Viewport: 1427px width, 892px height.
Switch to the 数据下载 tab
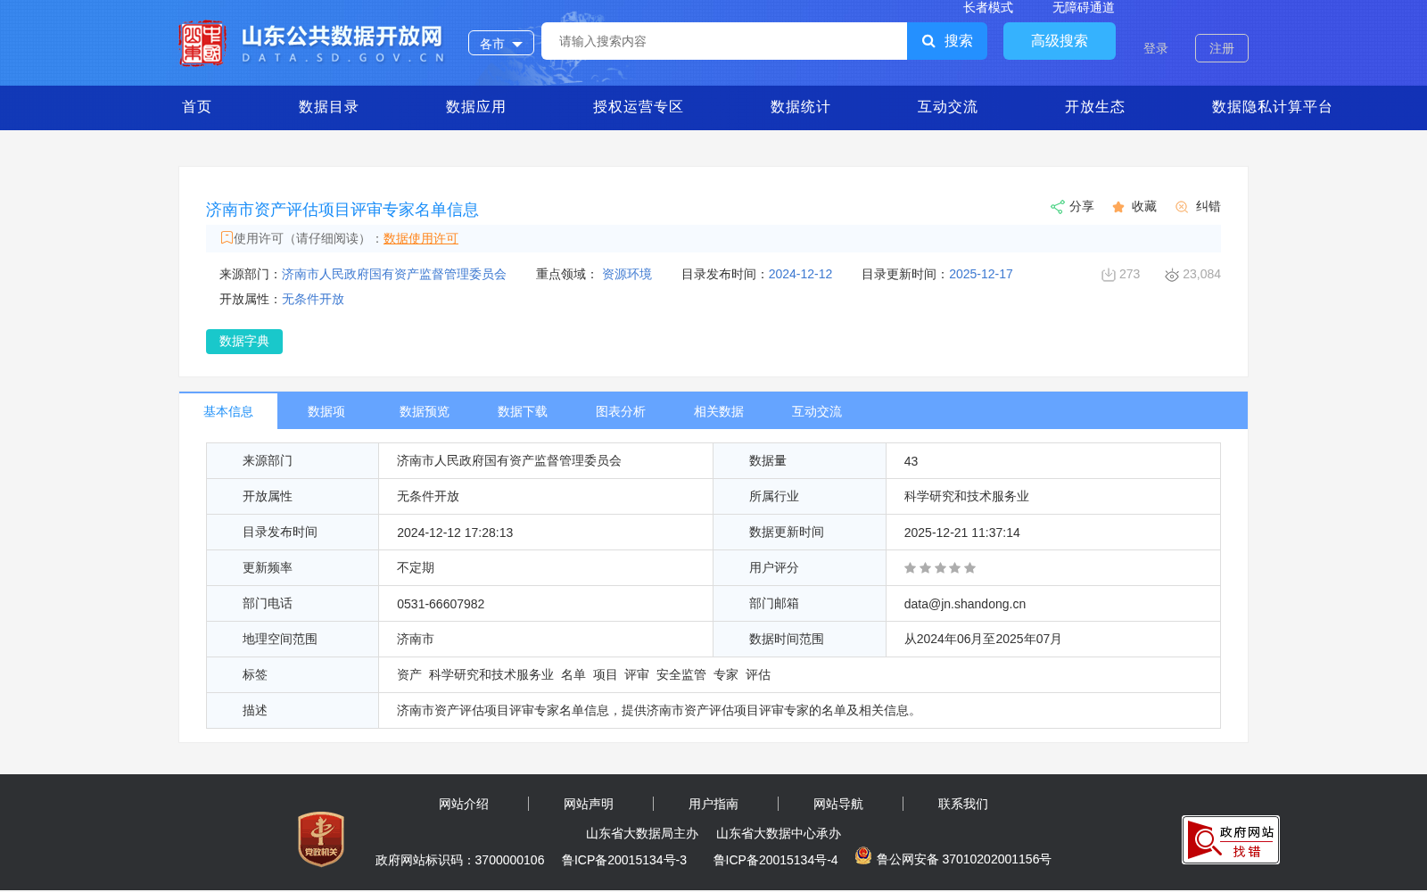523,411
